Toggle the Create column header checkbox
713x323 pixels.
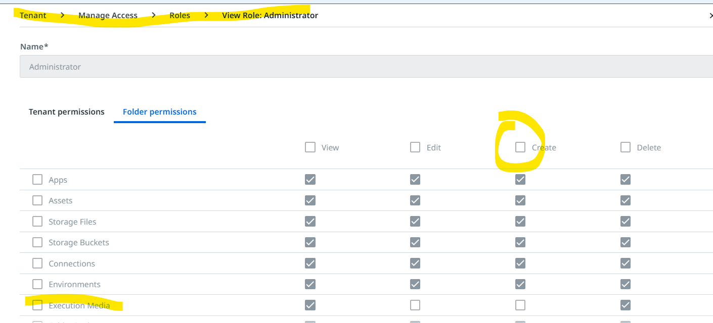coord(520,147)
